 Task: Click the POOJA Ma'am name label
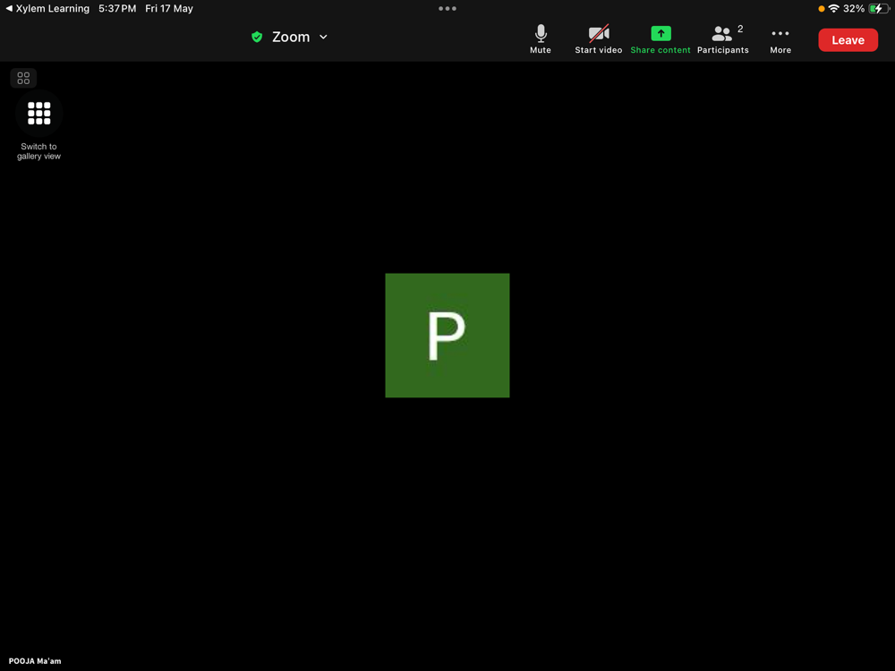pyautogui.click(x=35, y=661)
